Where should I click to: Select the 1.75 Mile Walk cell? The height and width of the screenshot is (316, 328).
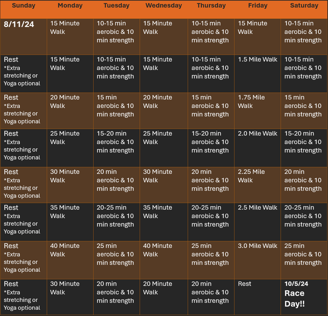257,111
